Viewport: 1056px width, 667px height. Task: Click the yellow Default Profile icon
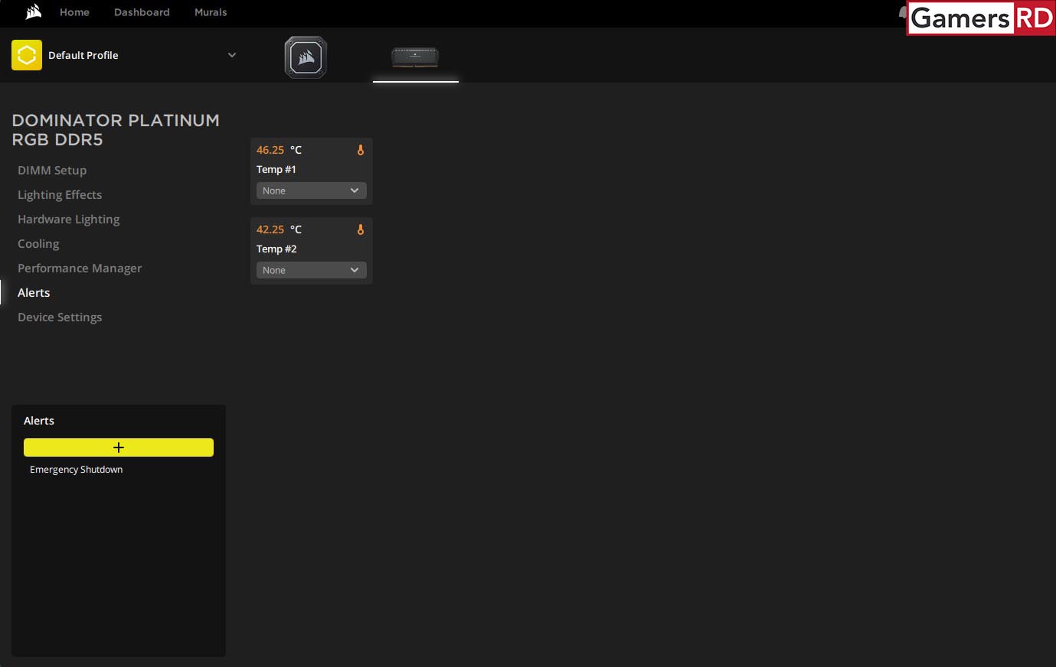[27, 55]
